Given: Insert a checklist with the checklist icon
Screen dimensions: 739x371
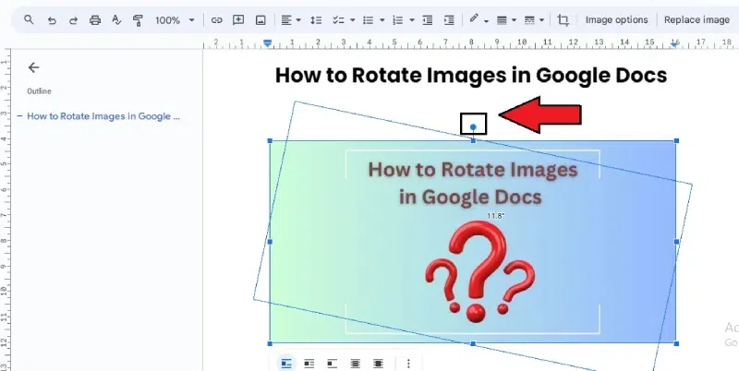Looking at the screenshot, I should (338, 20).
